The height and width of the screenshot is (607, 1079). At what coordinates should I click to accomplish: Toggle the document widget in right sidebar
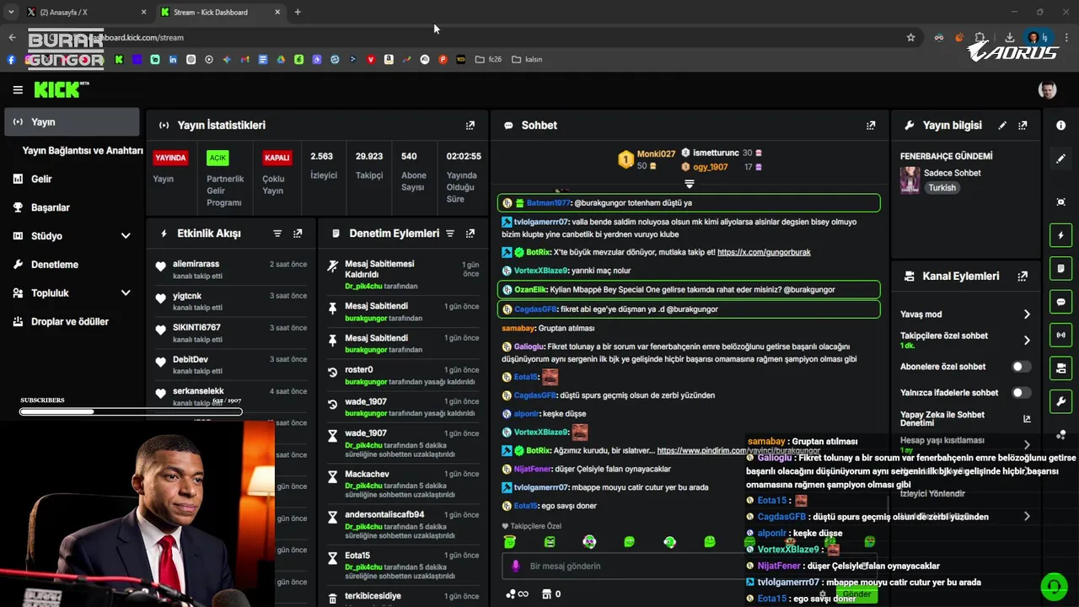(x=1060, y=268)
